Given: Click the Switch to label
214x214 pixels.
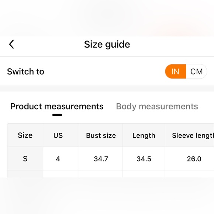Looking at the screenshot, I should 25,71.
